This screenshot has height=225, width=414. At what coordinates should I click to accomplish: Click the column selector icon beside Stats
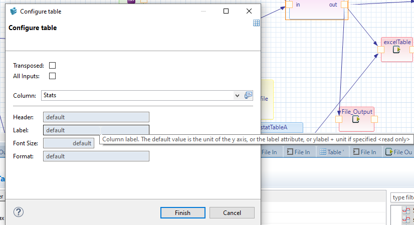248,95
